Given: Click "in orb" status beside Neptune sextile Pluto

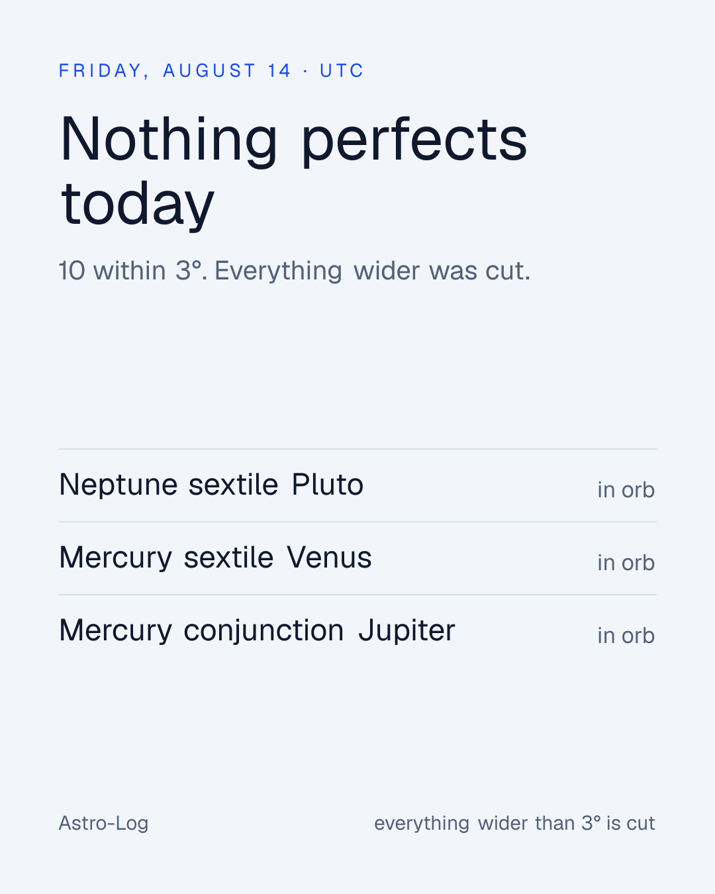Looking at the screenshot, I should tap(626, 490).
